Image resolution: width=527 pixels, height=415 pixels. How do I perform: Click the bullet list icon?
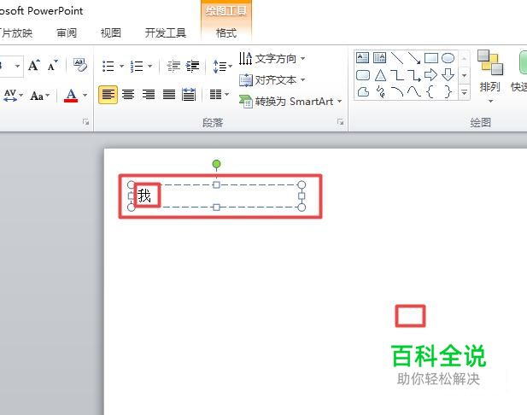pyautogui.click(x=108, y=67)
